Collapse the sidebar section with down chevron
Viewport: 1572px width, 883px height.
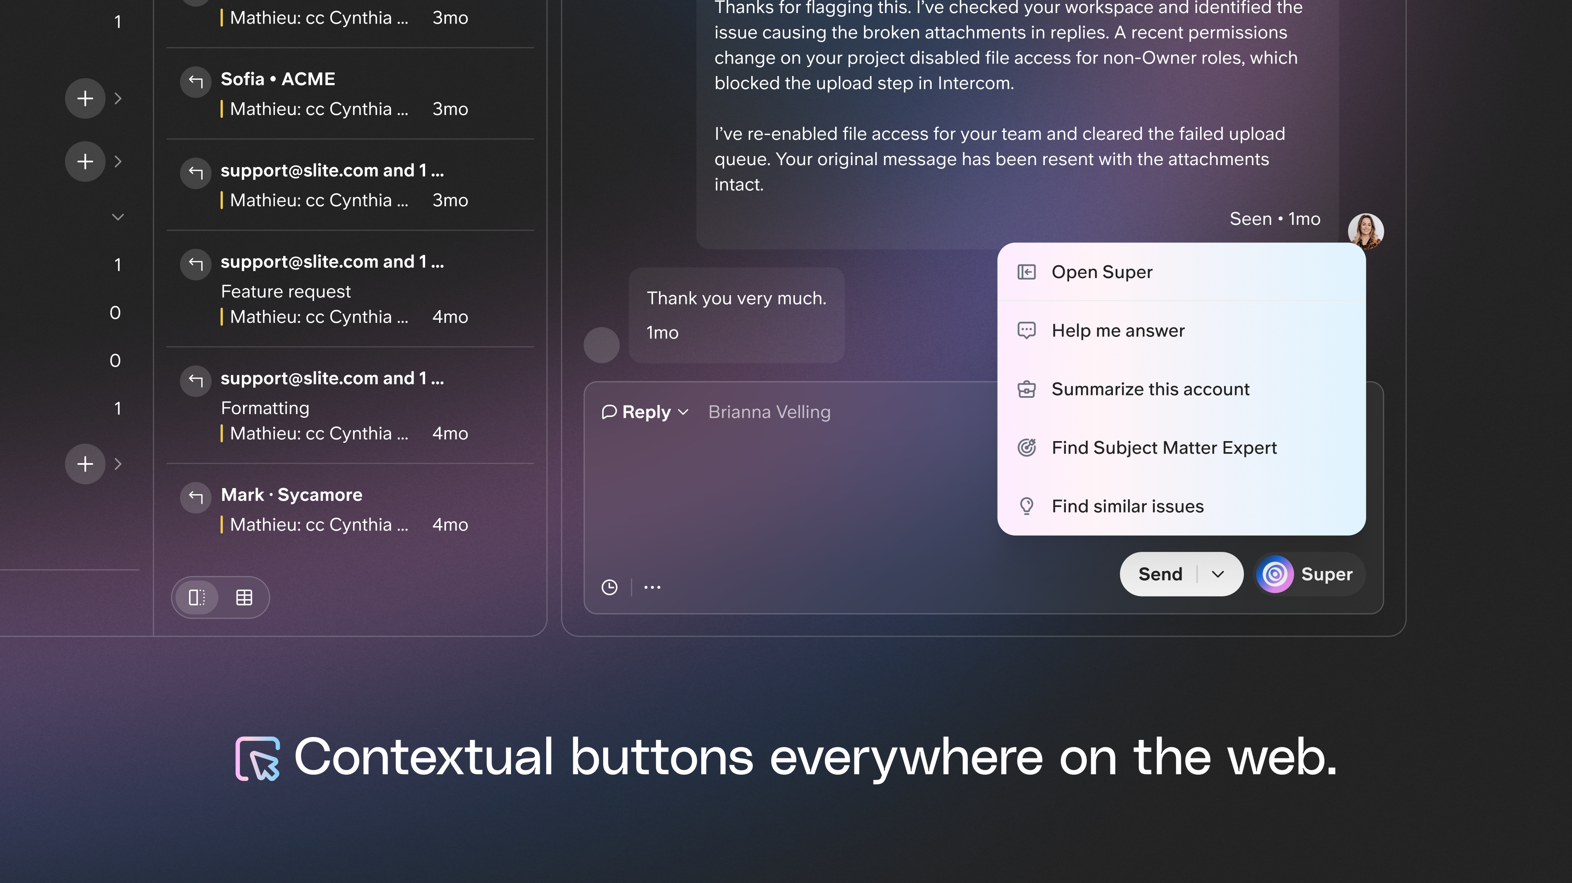point(118,217)
